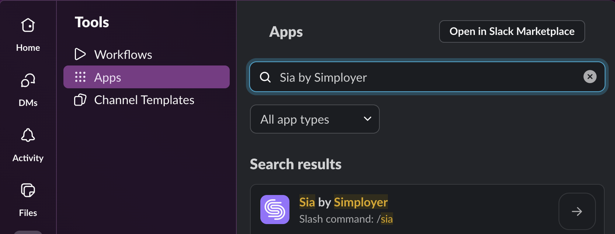Clear the app search text
The width and height of the screenshot is (615, 234).
click(x=590, y=77)
